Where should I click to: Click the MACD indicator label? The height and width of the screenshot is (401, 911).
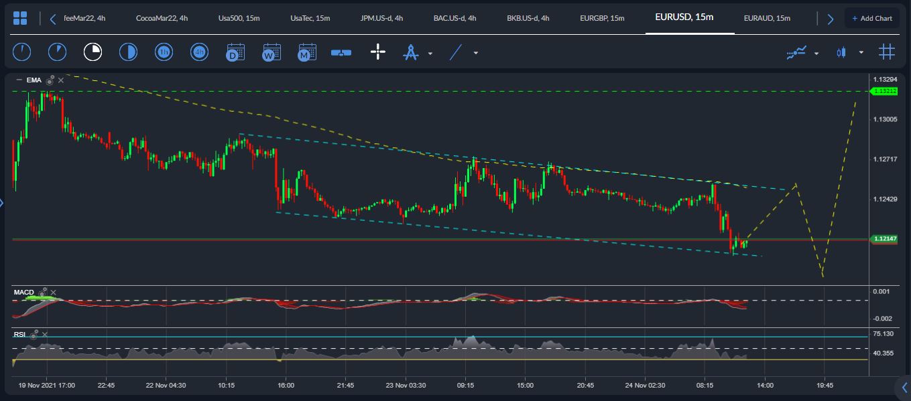[25, 292]
